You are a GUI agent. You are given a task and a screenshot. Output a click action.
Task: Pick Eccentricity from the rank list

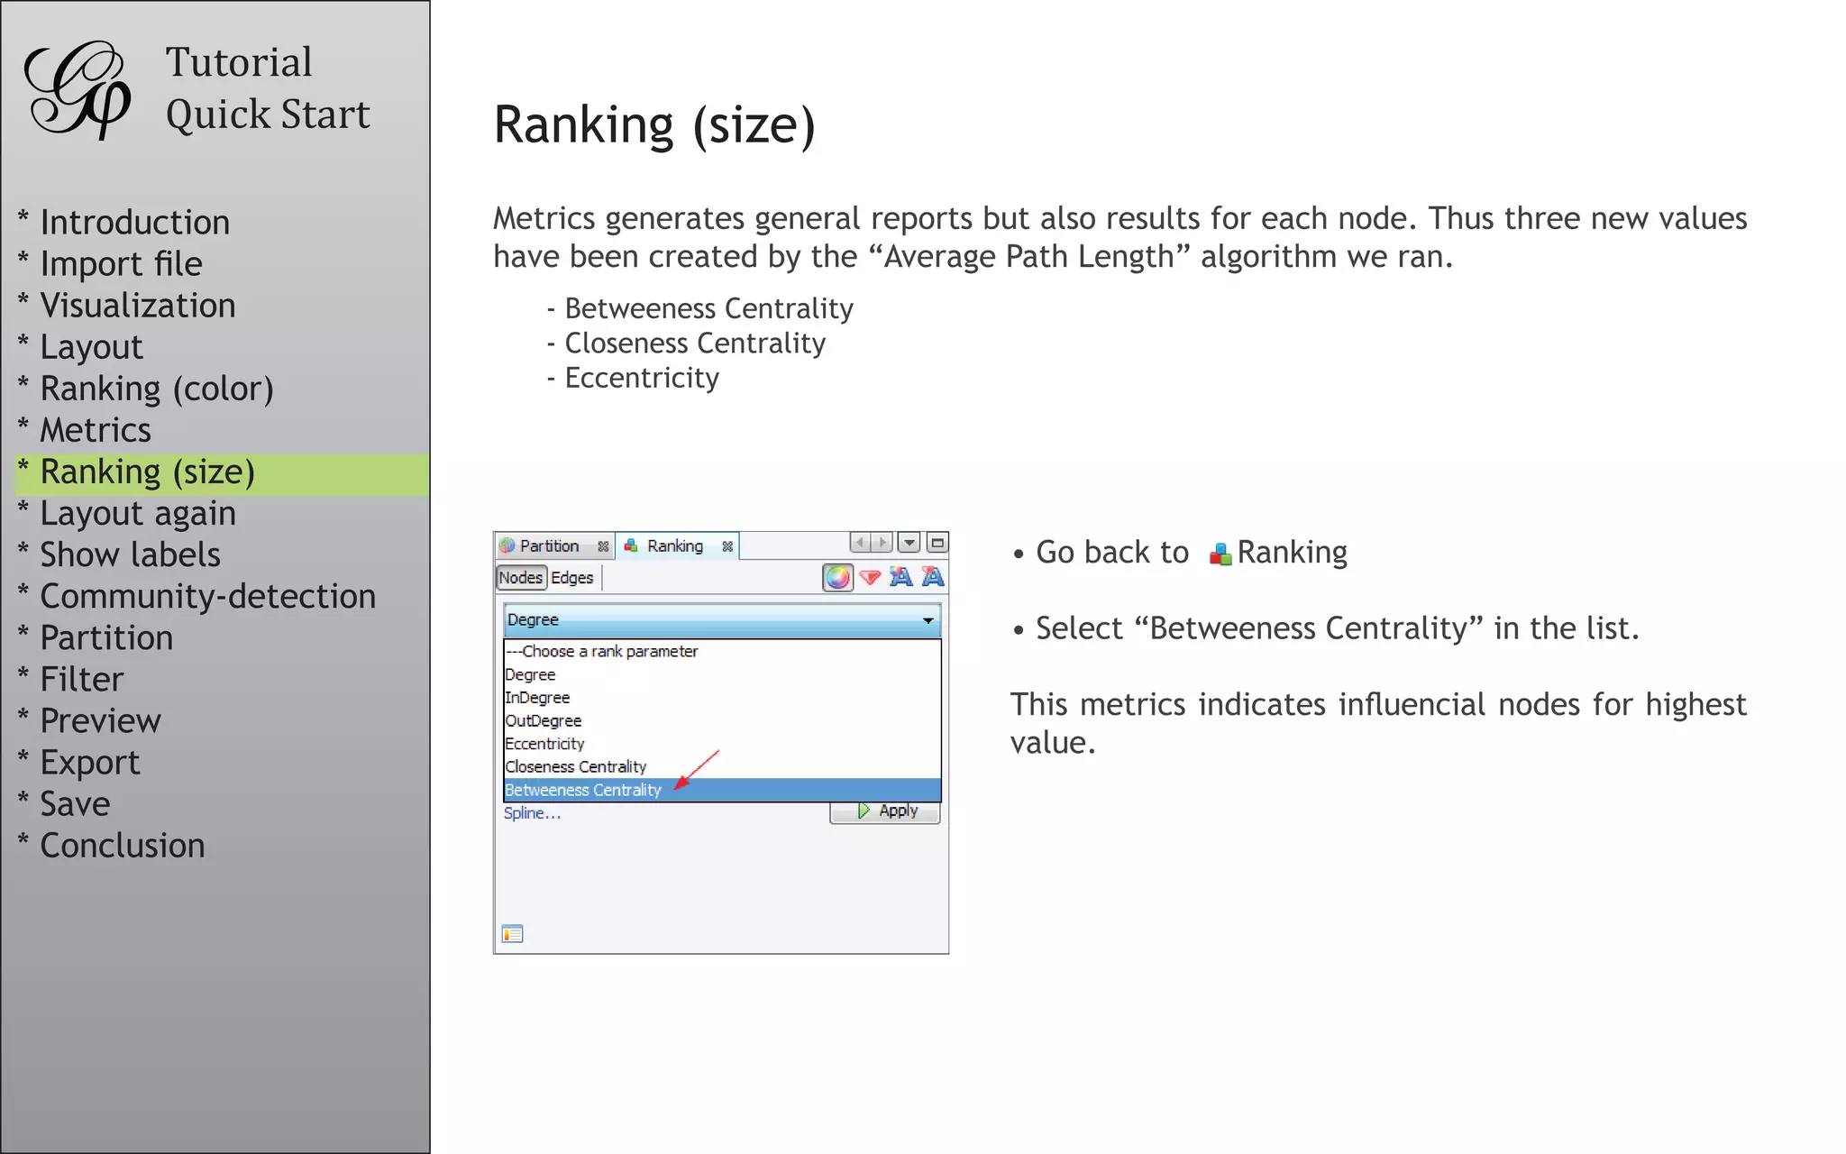545,744
